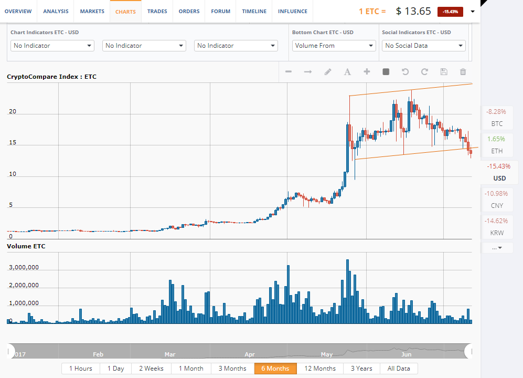Undo the last chart drawing
The width and height of the screenshot is (523, 378).
coord(405,72)
